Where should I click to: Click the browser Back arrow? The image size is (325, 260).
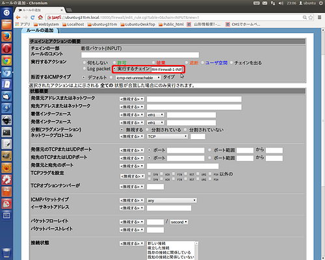pyautogui.click(x=18, y=18)
